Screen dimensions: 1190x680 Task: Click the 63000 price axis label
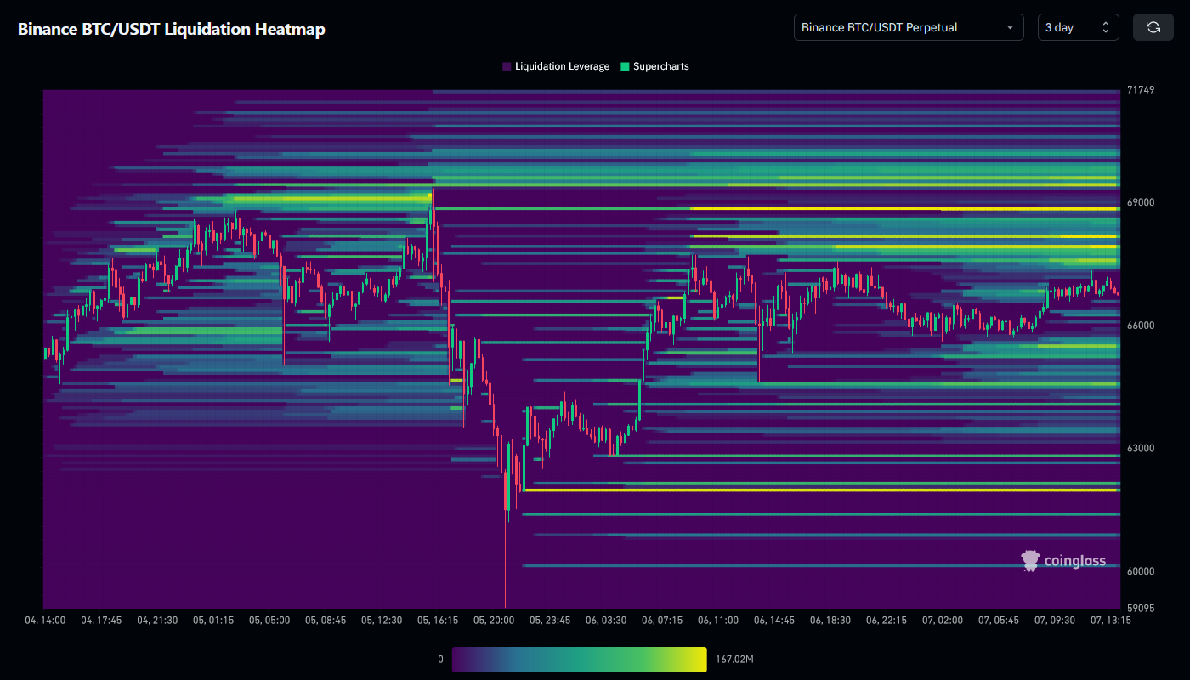[x=1140, y=449]
